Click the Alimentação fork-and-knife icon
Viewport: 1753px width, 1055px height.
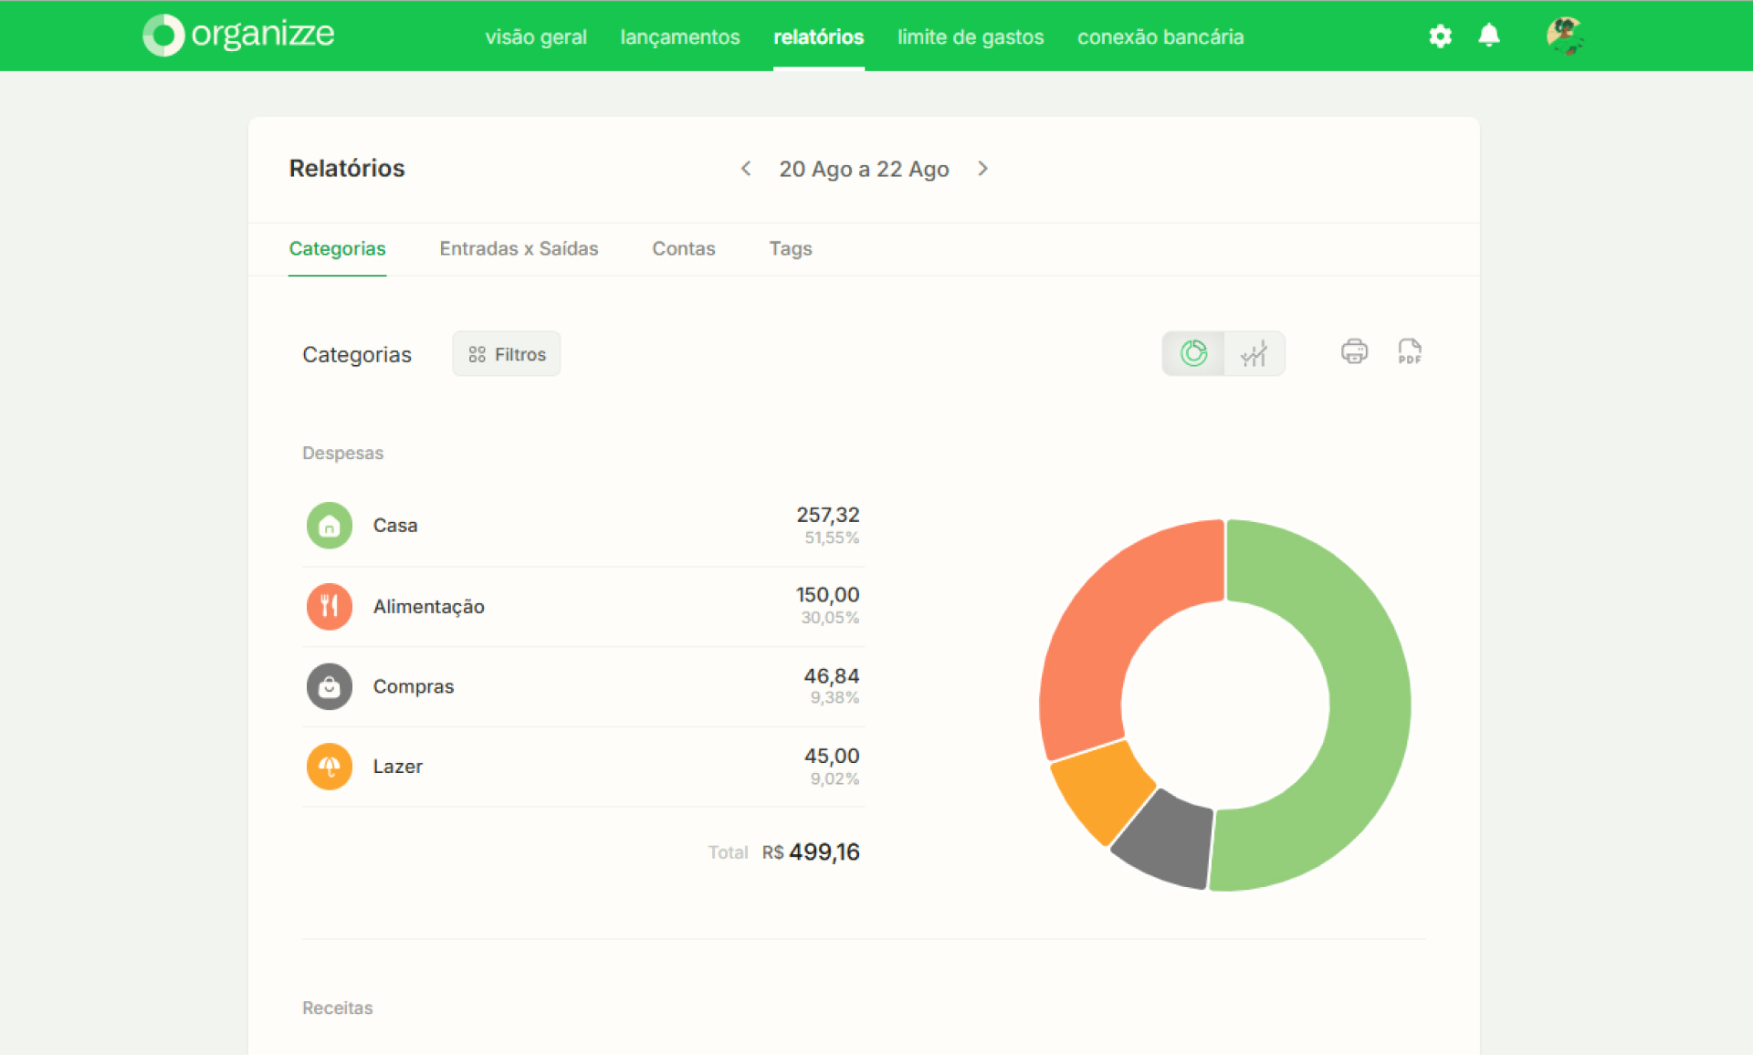330,606
